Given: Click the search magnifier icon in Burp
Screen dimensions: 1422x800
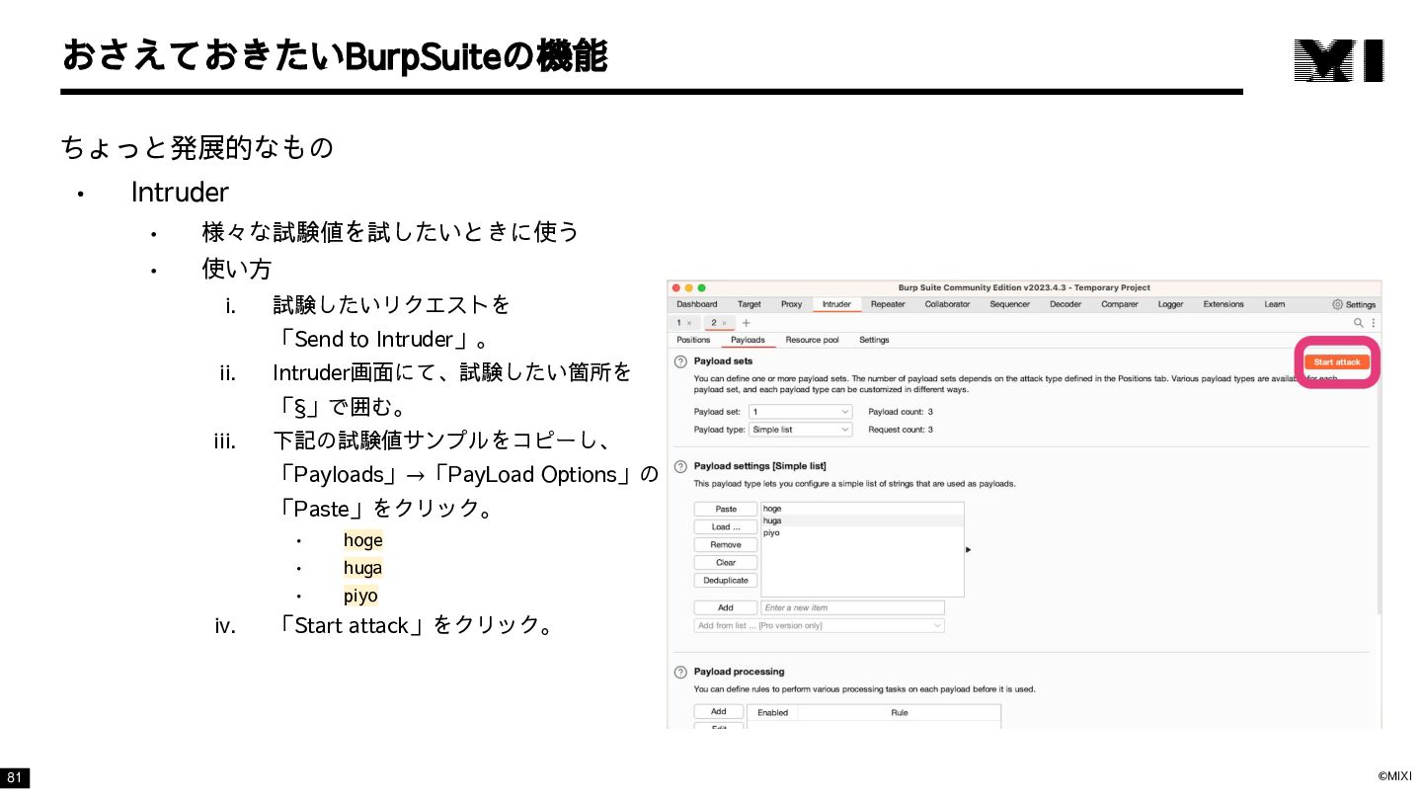Looking at the screenshot, I should click(1359, 323).
